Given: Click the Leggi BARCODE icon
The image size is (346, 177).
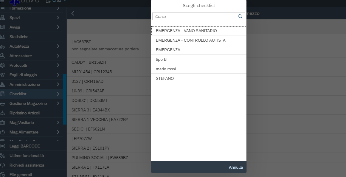Looking at the screenshot, I should pos(3,146).
